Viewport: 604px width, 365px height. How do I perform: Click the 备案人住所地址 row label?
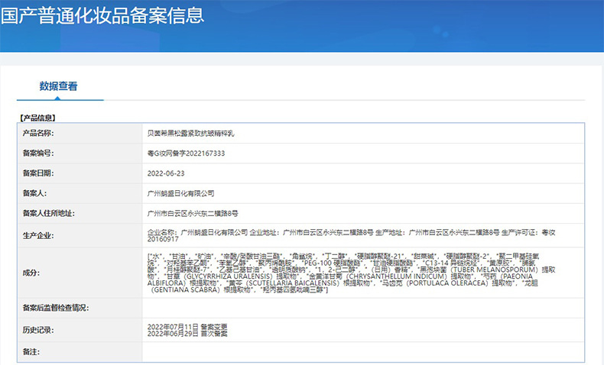48,214
